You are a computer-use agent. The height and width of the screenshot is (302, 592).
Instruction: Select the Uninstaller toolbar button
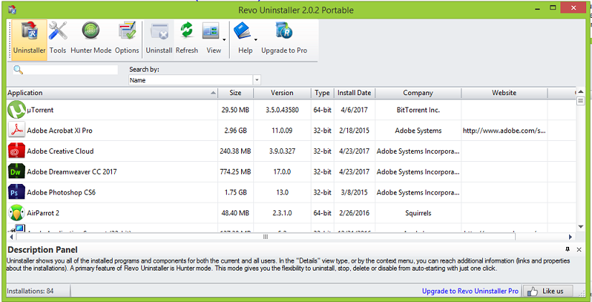(x=29, y=40)
